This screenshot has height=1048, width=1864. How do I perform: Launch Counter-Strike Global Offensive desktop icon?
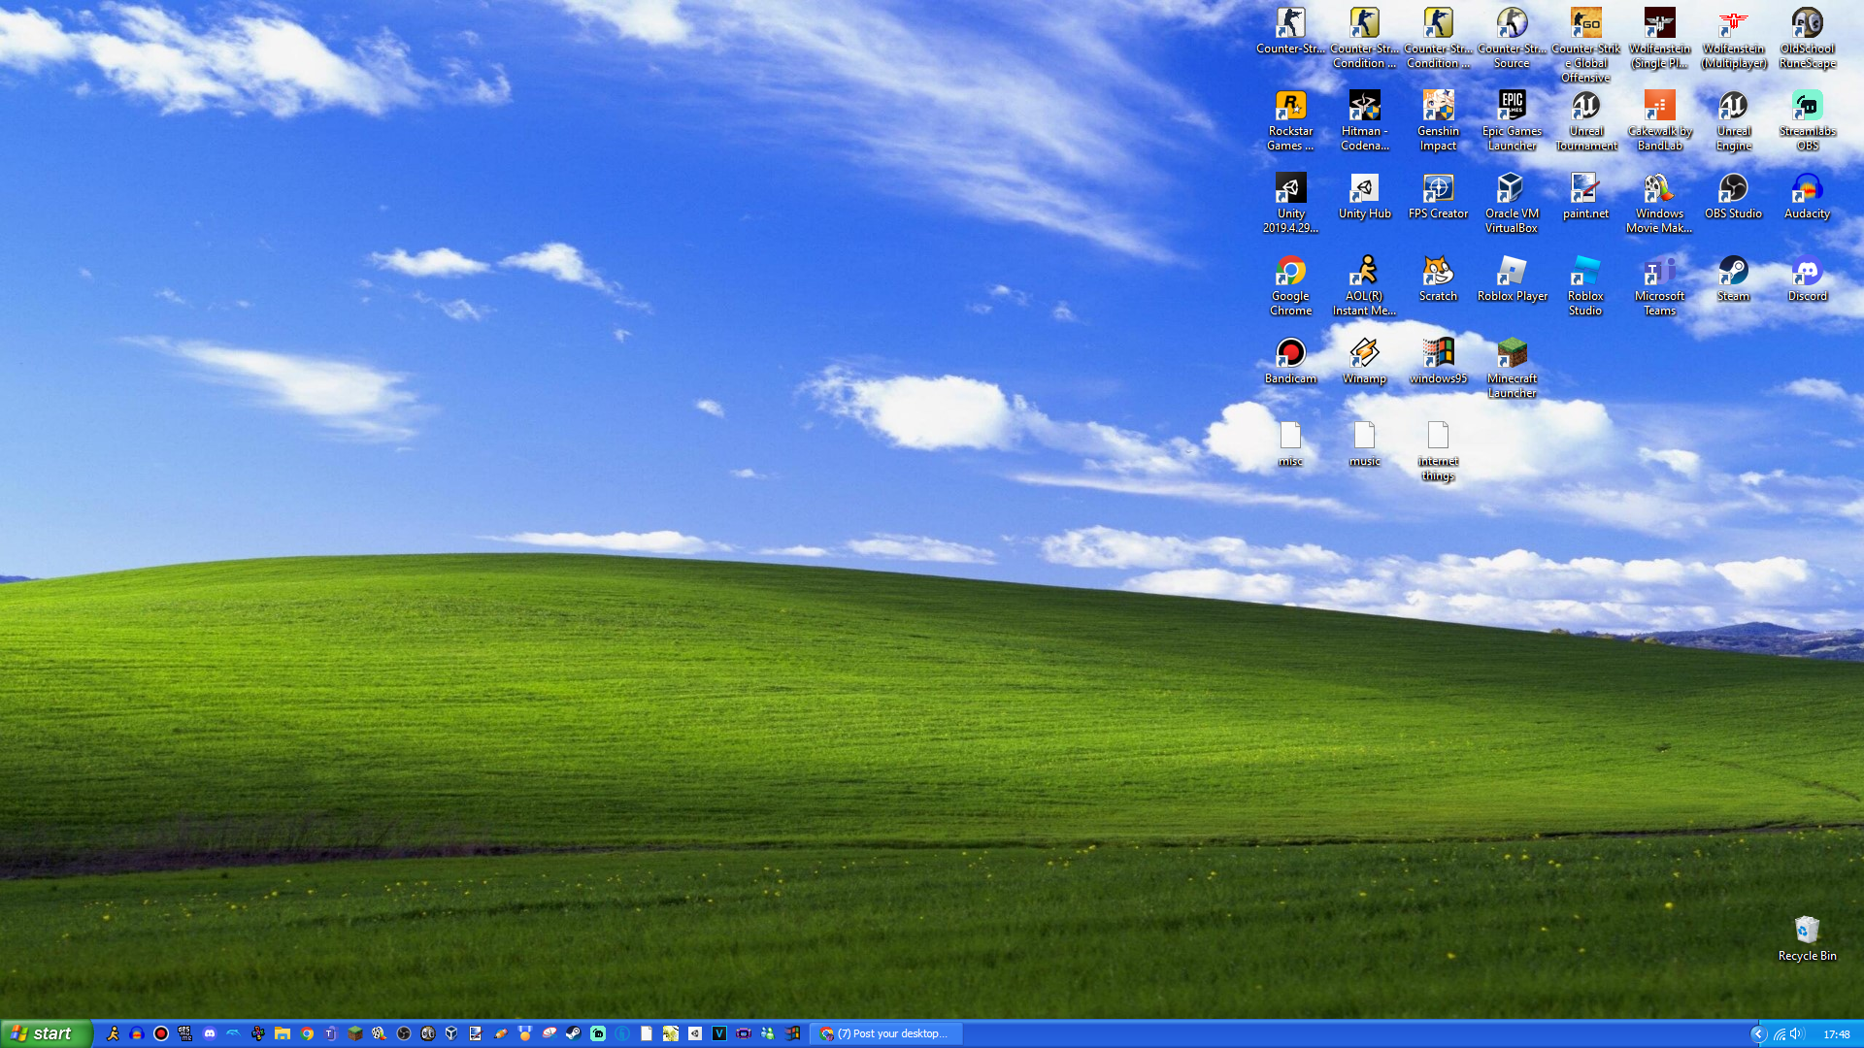pyautogui.click(x=1585, y=45)
